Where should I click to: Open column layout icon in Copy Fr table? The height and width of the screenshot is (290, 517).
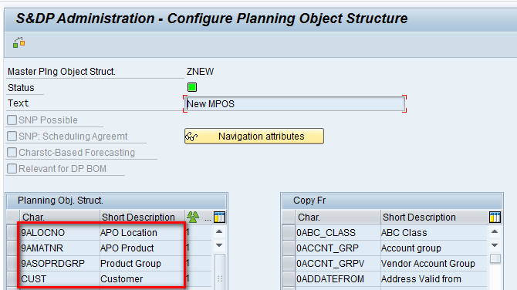coord(495,217)
